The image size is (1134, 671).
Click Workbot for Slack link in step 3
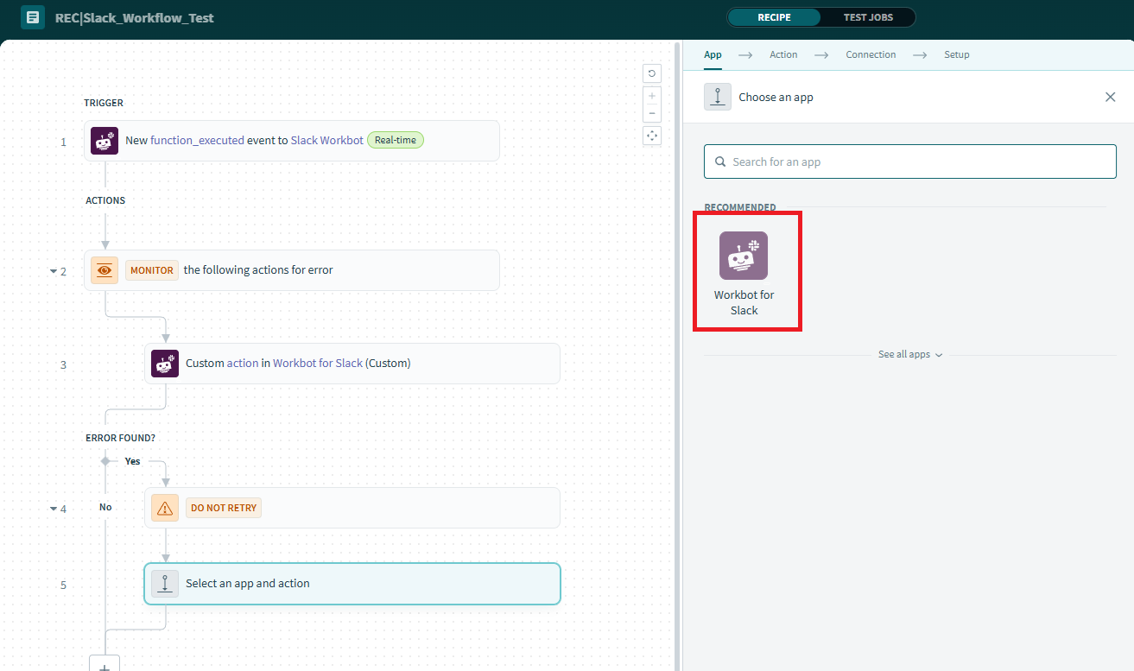pyautogui.click(x=318, y=364)
